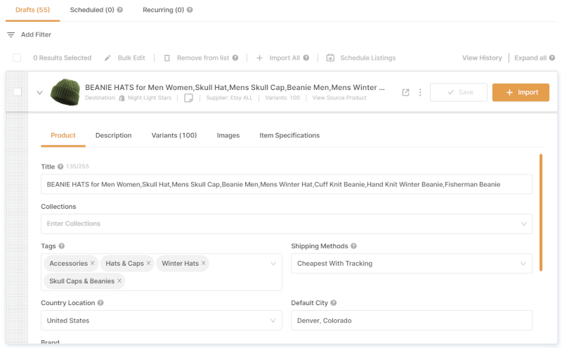Click the store bag icon beside Destination
This screenshot has height=348, width=562.
pyautogui.click(x=122, y=98)
